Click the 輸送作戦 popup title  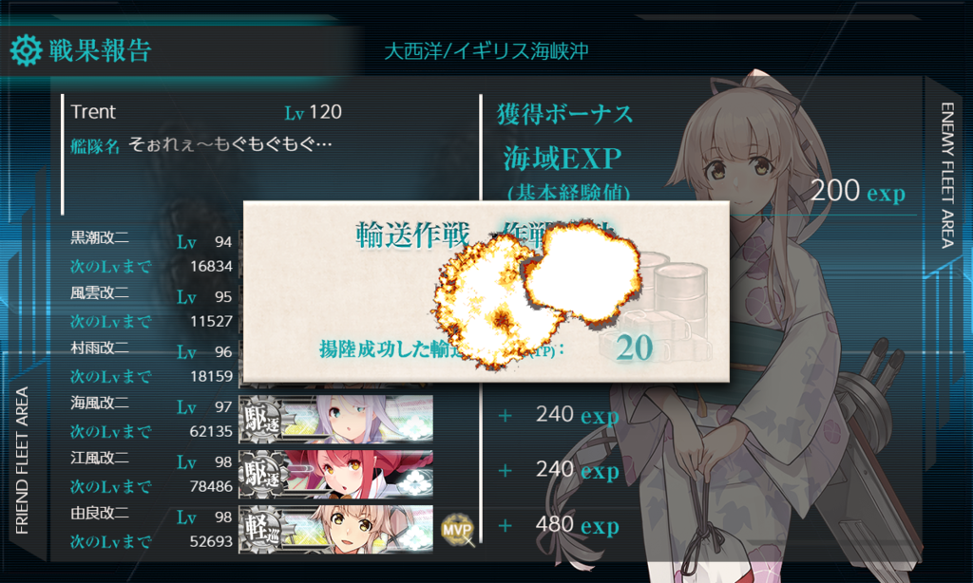click(x=412, y=235)
